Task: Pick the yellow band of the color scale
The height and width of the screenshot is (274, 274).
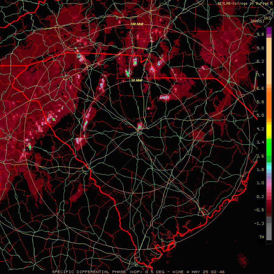Action: point(269,130)
